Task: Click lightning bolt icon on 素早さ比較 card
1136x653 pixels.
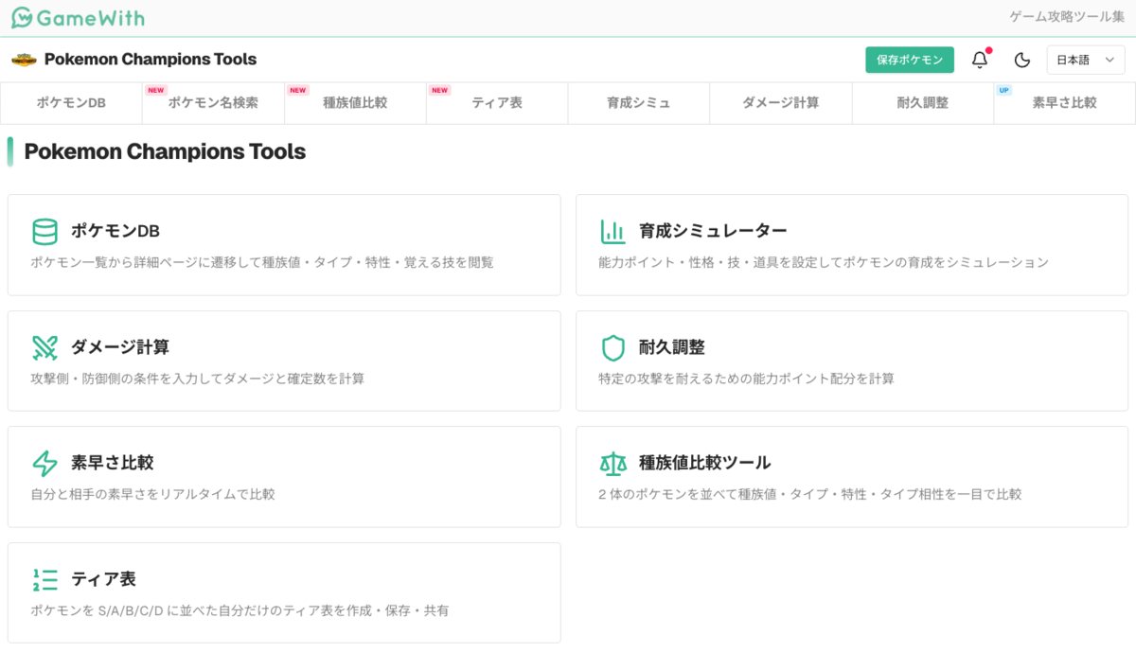Action: [44, 464]
